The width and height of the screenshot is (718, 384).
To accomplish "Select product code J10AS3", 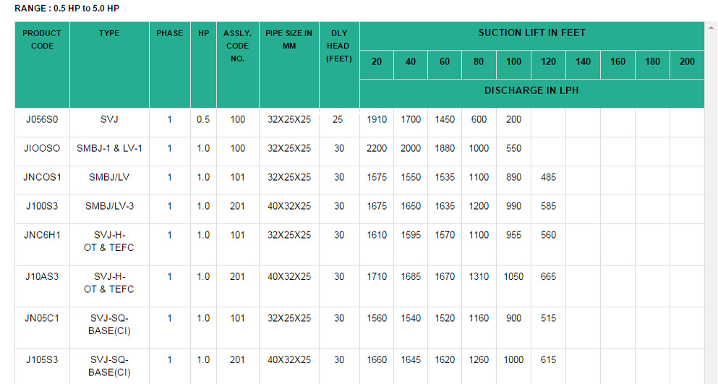I will 42,276.
